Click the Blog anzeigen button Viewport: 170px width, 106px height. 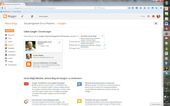44,16
